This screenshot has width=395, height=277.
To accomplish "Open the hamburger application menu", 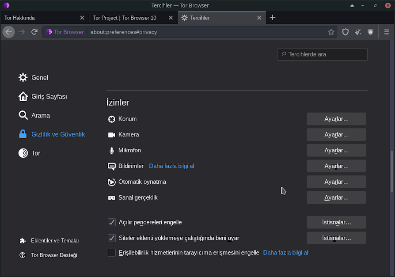I will tap(387, 32).
